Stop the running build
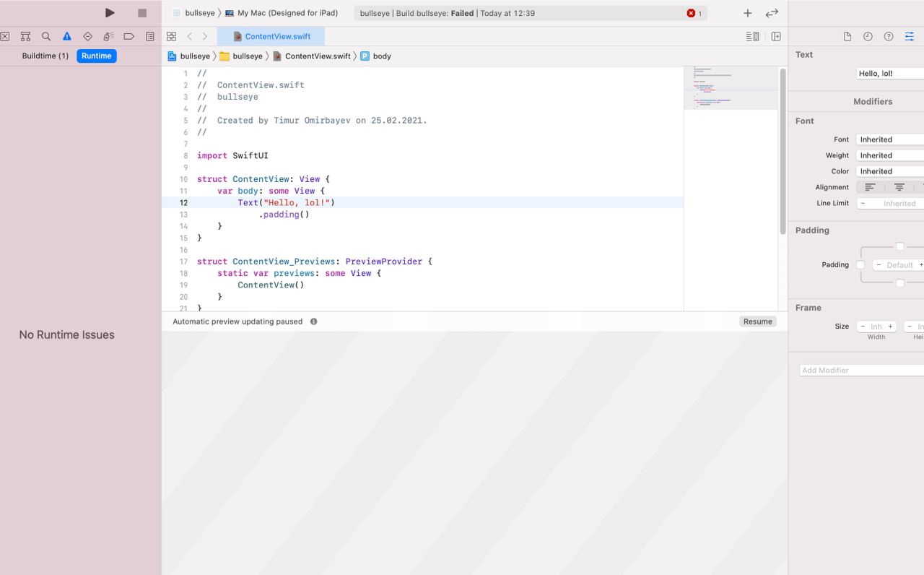 point(142,13)
